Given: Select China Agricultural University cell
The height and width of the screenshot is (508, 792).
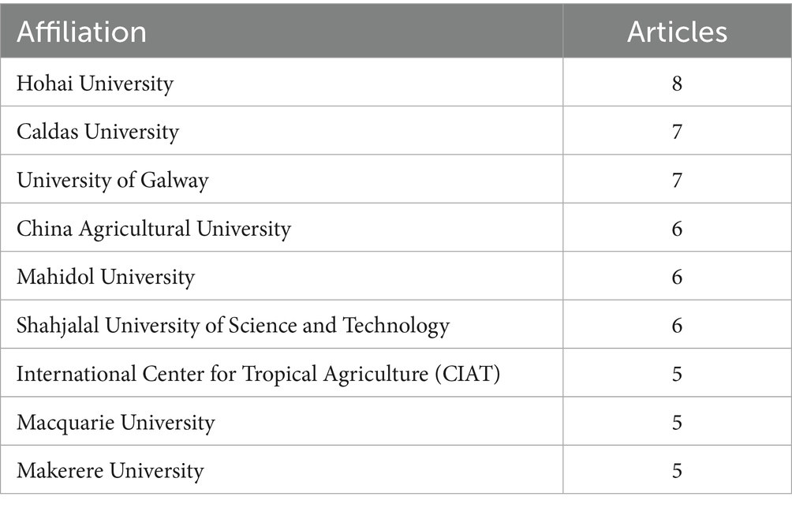Looking at the screenshot, I should click(x=154, y=229).
